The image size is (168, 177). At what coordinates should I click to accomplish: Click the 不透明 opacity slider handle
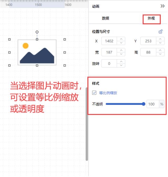click(x=144, y=104)
